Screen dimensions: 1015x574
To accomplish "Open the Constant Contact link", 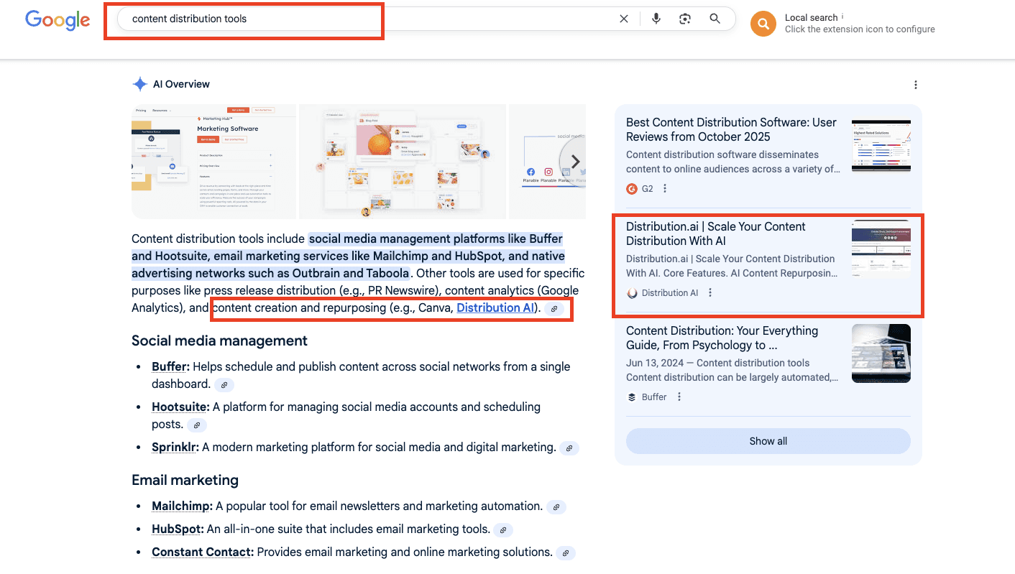I will click(203, 552).
